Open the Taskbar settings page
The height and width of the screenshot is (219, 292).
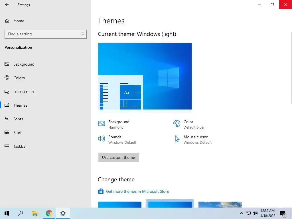[45, 146]
